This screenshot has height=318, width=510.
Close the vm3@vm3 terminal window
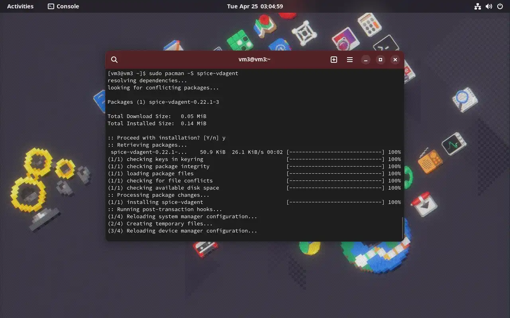pyautogui.click(x=395, y=60)
